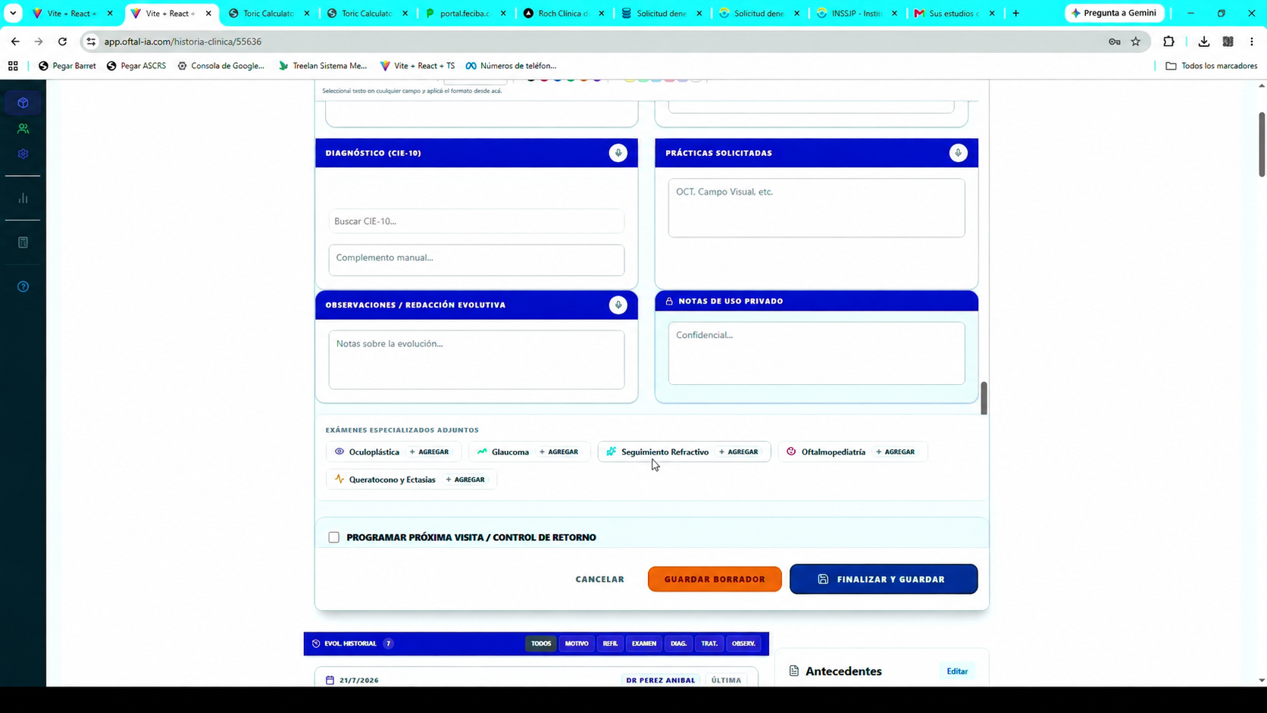Add Glaucoma specialized exam
The image size is (1267, 713).
[559, 452]
